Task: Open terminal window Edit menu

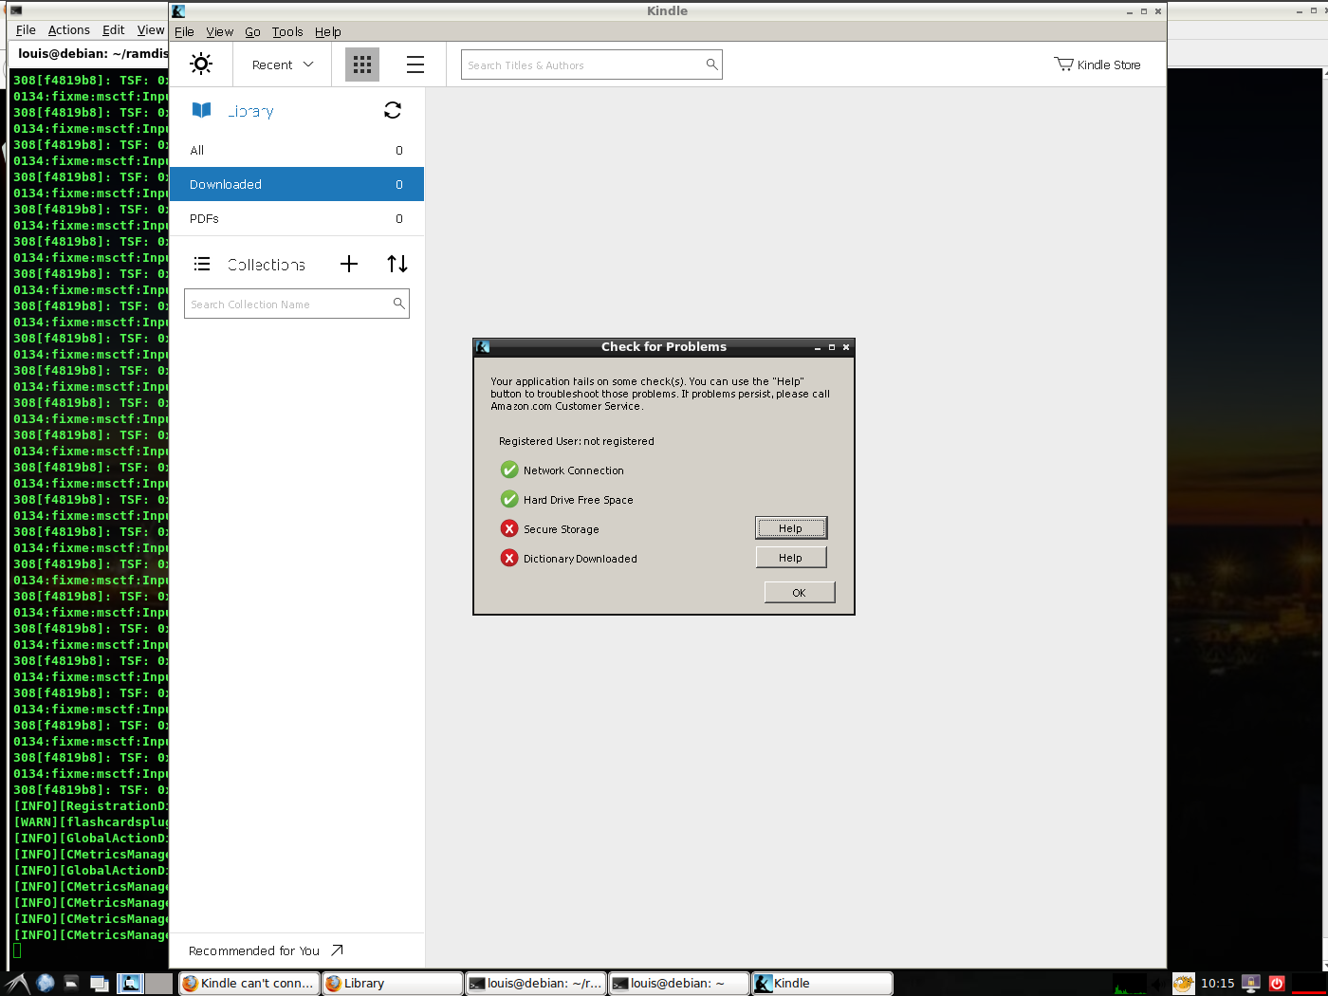Action: click(x=114, y=30)
